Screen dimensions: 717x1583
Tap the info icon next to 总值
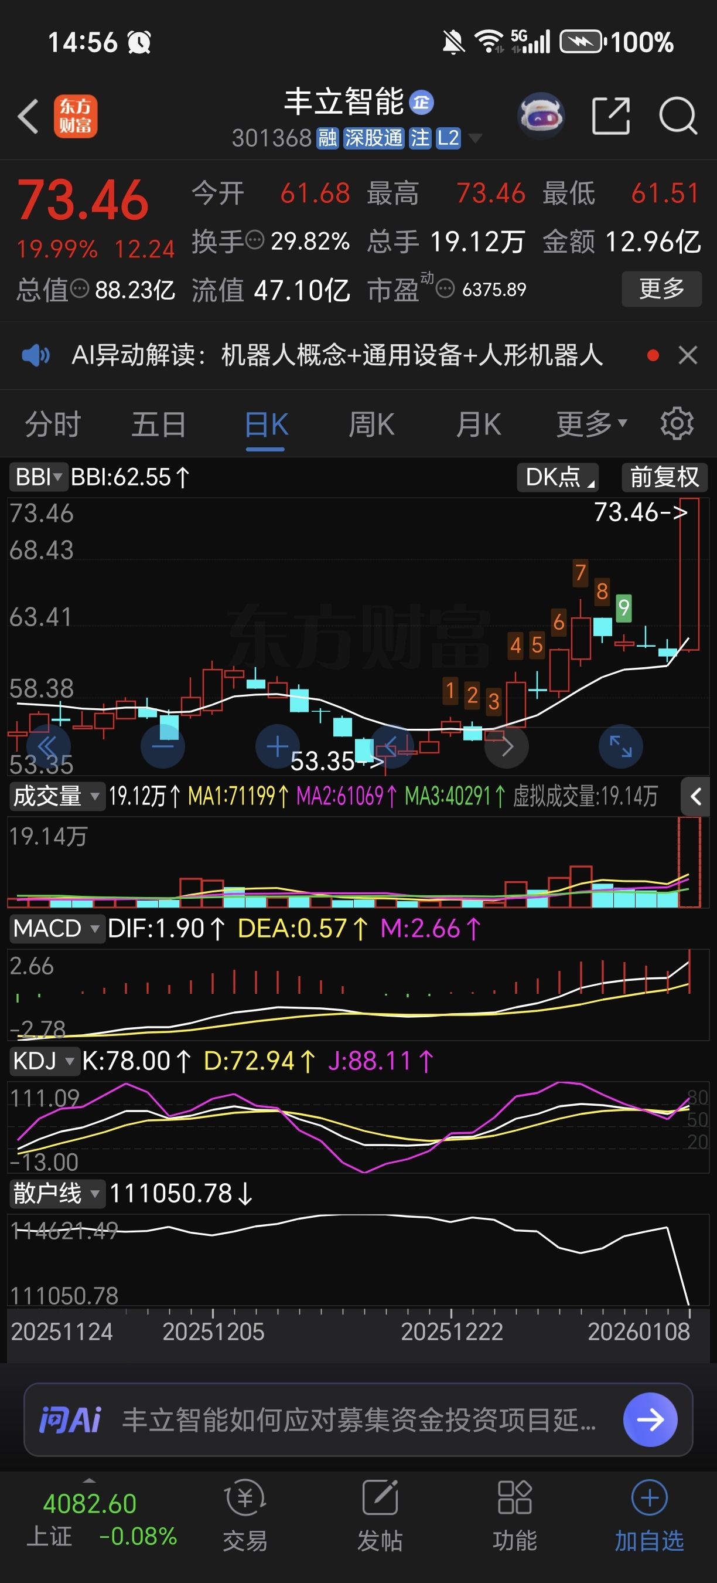[79, 288]
